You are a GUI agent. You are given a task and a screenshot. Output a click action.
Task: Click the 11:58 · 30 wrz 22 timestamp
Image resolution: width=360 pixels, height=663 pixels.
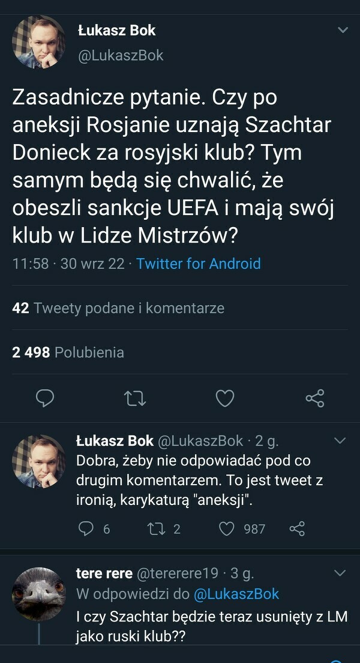68,264
